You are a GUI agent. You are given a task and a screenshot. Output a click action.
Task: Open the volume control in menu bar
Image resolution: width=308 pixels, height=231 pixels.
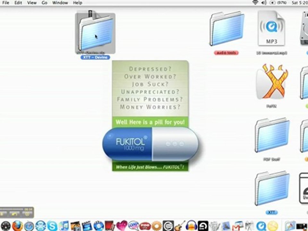[264, 3]
